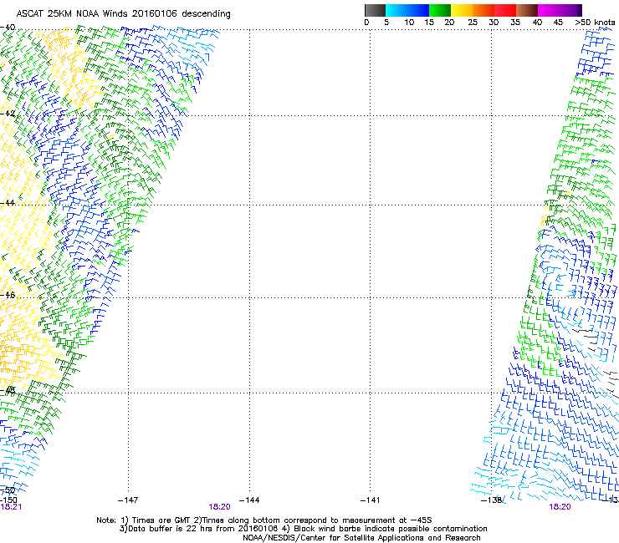The width and height of the screenshot is (619, 543).
Task: Click the 18:20 time label near -144
Action: coord(219,507)
